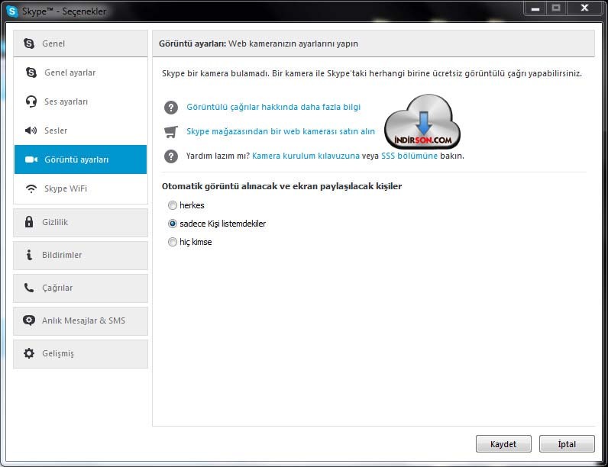
Task: Save settings with the Kaydet button
Action: coord(503,444)
